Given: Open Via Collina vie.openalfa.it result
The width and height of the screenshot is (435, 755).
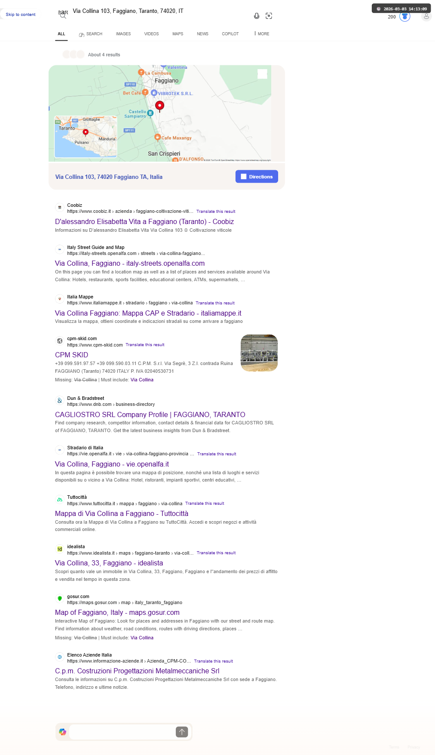Looking at the screenshot, I should 112,464.
